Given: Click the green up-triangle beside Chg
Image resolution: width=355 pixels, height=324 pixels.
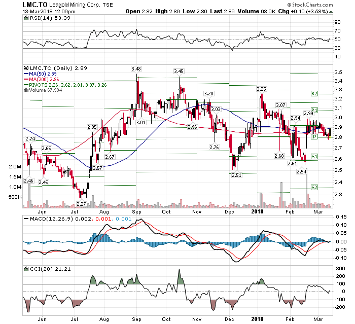Looking at the screenshot, I should click(331, 12).
